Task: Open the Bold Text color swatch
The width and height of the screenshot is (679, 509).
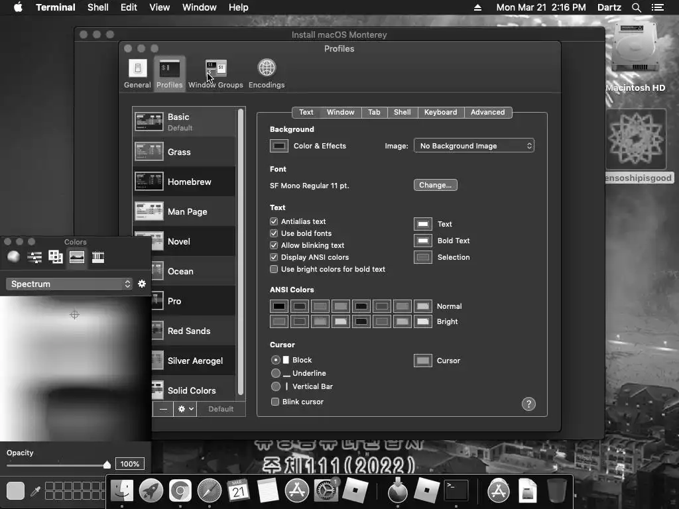Action: [x=422, y=240]
